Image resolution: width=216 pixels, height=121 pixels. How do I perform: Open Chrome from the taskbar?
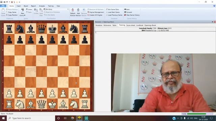72,118
